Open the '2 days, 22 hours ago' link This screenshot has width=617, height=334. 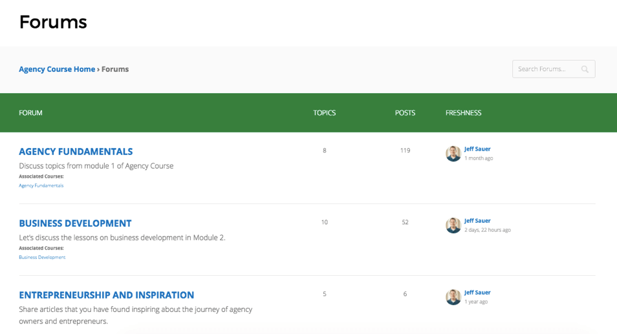487,230
